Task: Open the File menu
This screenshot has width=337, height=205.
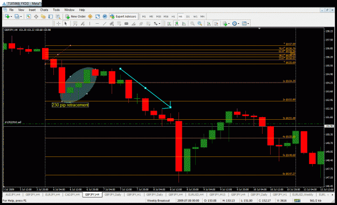Action: pyautogui.click(x=11, y=10)
